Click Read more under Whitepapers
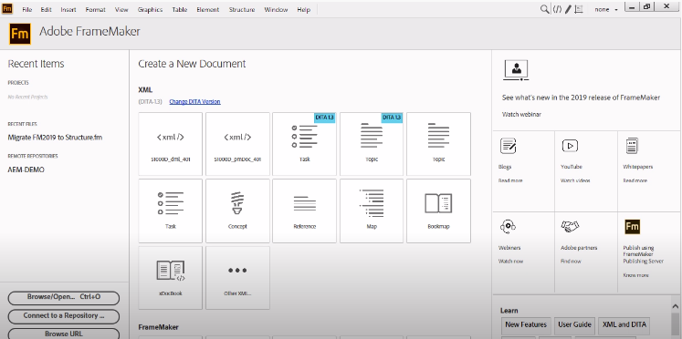 (x=635, y=180)
